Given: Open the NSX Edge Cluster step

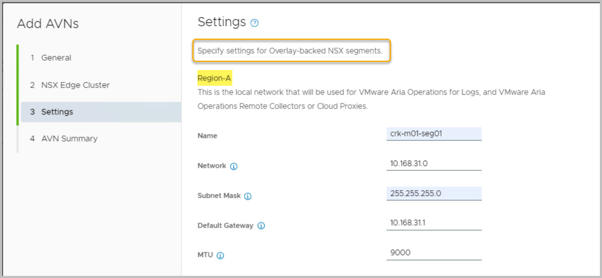Looking at the screenshot, I should [75, 85].
